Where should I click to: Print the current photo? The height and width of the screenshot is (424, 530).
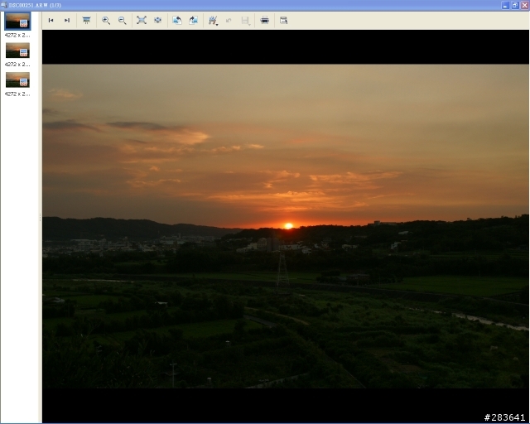tap(265, 20)
